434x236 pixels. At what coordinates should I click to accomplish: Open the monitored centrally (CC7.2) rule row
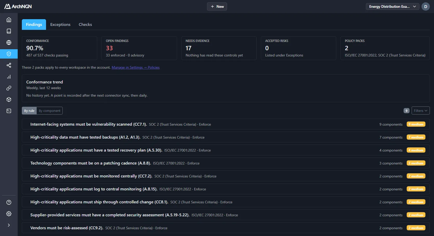tap(226, 176)
